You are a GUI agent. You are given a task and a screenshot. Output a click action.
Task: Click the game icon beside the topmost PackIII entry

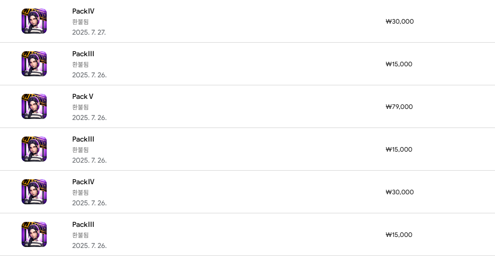pyautogui.click(x=34, y=64)
